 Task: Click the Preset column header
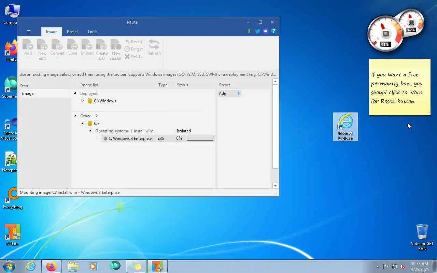[x=225, y=85]
